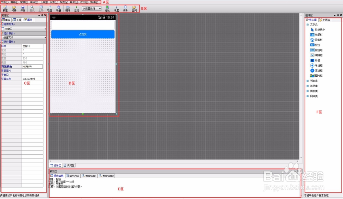343x199 pixels.
Task: Select the 导航栏 component
Action: coord(316,40)
